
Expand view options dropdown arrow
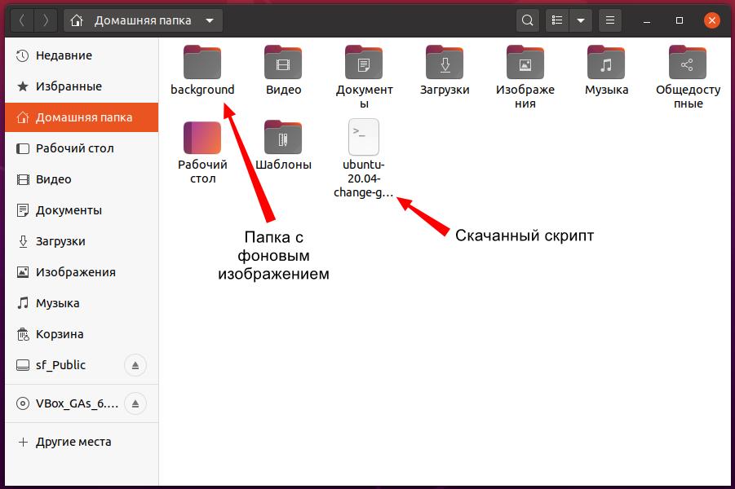point(581,20)
